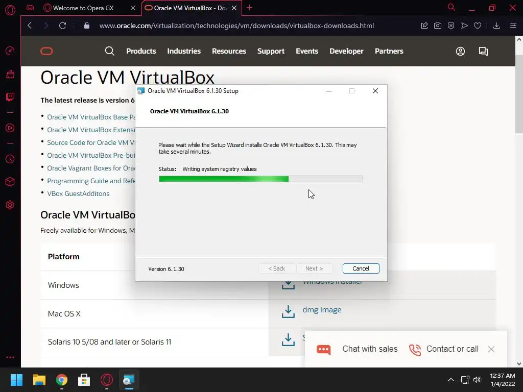
Task: Open the Partners menu
Action: [389, 51]
